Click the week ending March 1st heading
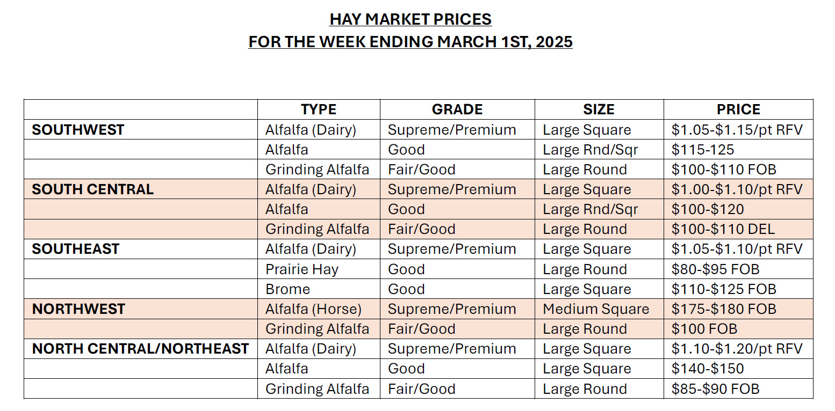The height and width of the screenshot is (411, 835). (x=411, y=41)
